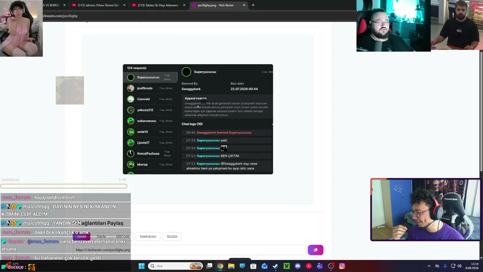Close the pec8ighp.png Hızlı Resim tab

244,5
